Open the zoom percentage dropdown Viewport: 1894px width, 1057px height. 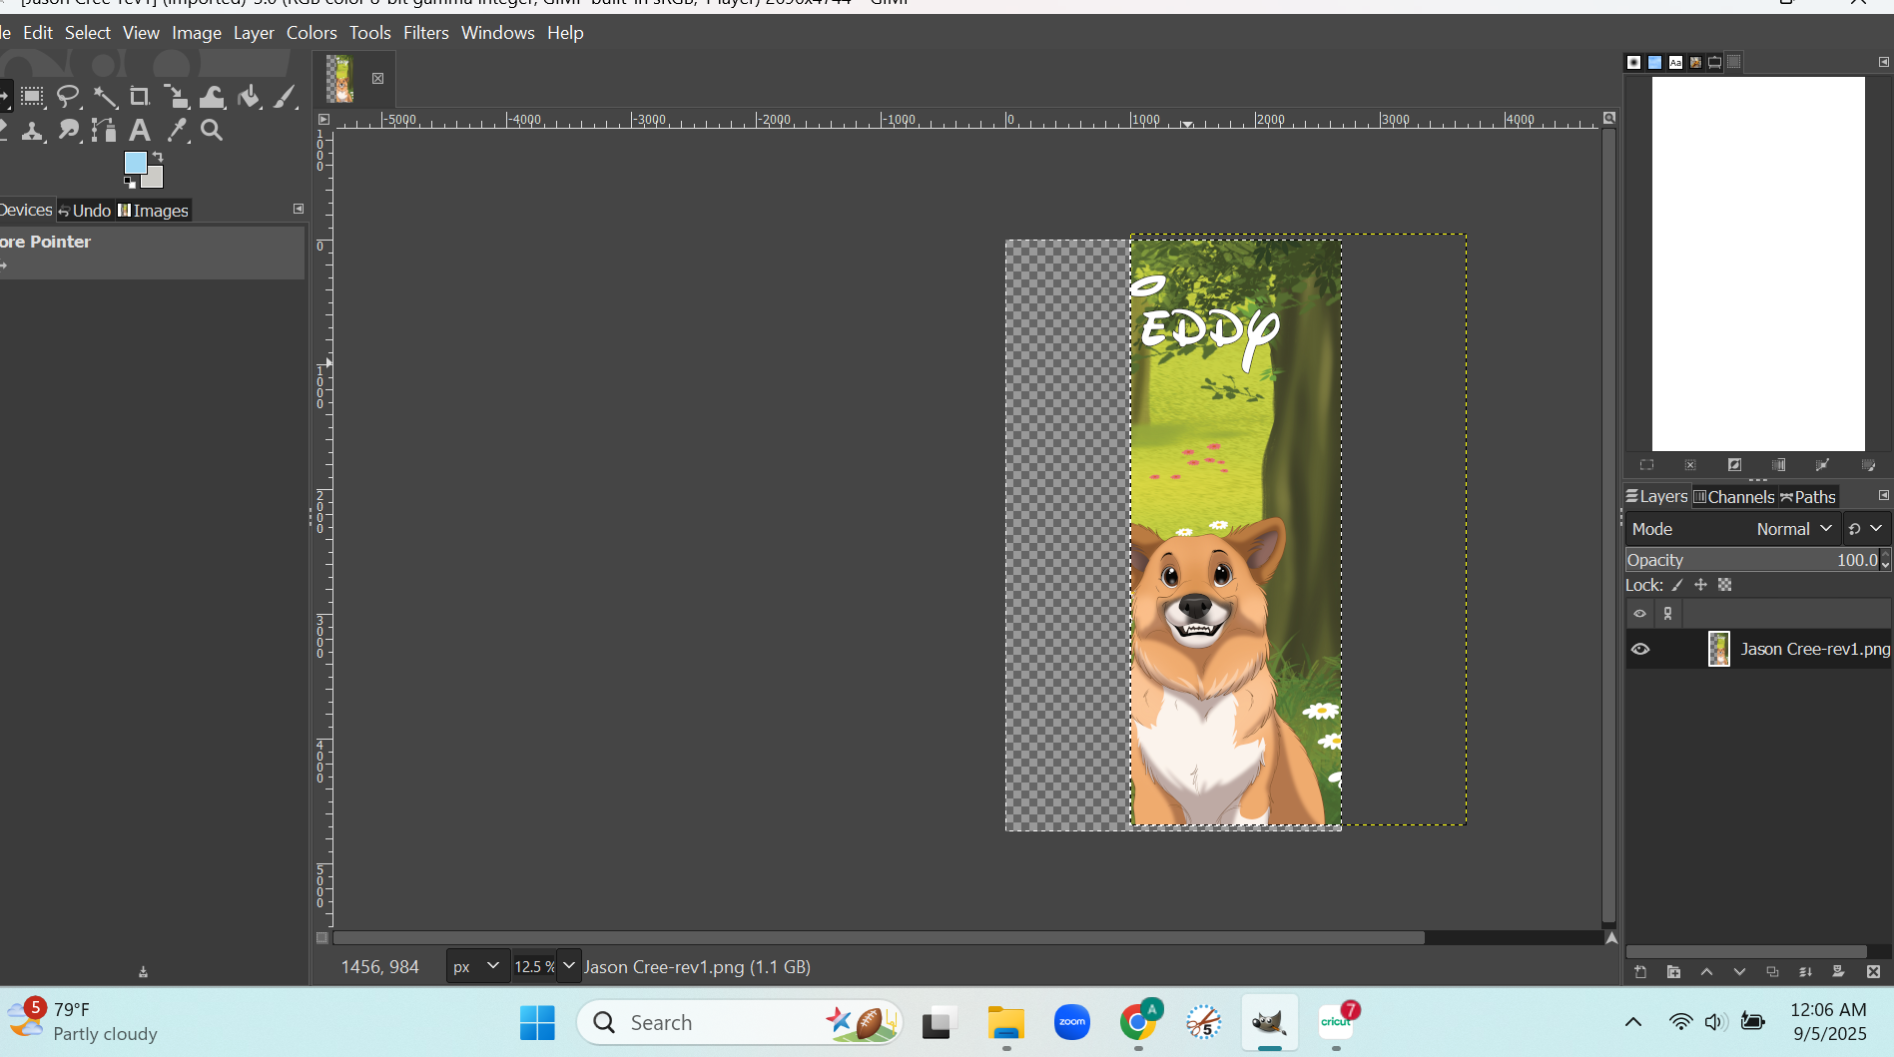(569, 966)
